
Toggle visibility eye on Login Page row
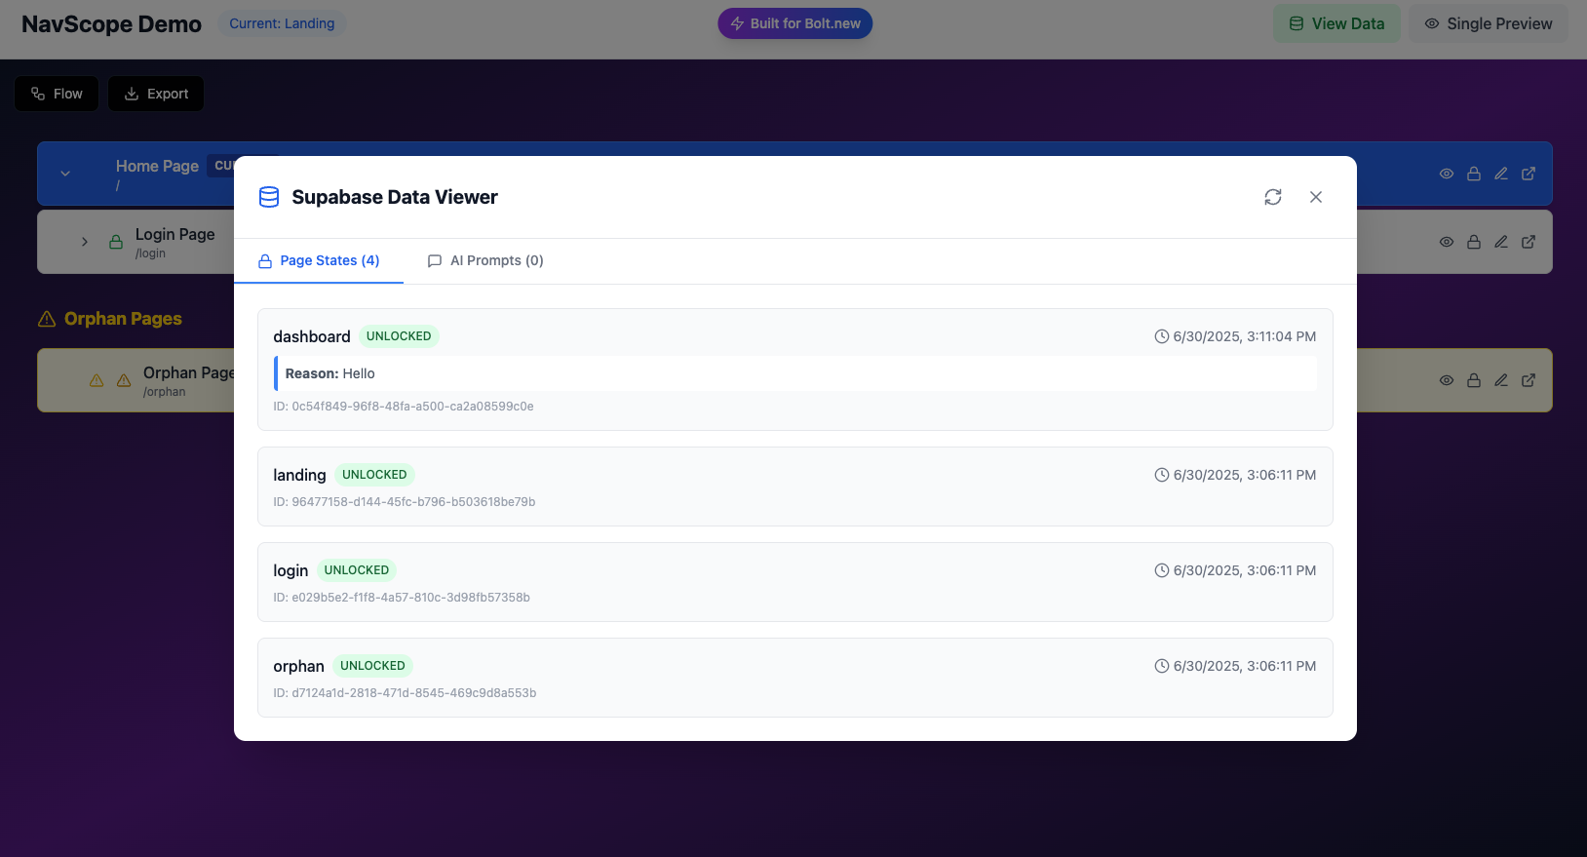1447,242
